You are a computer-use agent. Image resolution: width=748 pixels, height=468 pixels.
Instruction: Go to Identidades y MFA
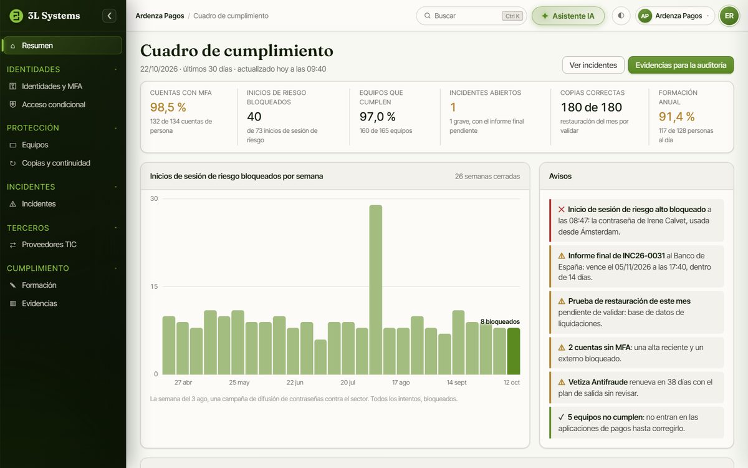(62, 86)
